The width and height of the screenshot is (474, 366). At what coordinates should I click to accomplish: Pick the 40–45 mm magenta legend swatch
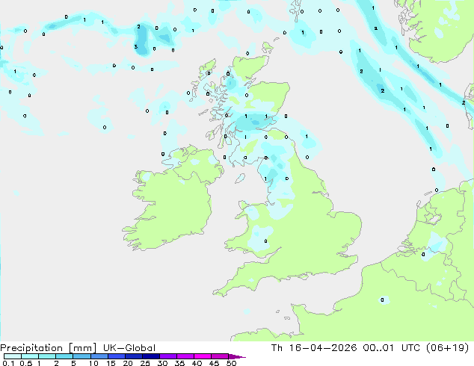[x=203, y=356]
